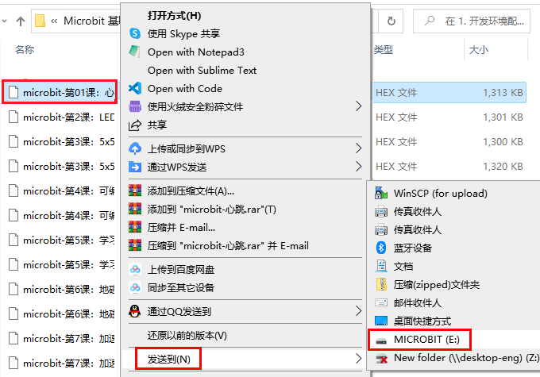Screen dimensions: 540x377
Task: Sort by the 类型 column header
Action: point(384,49)
